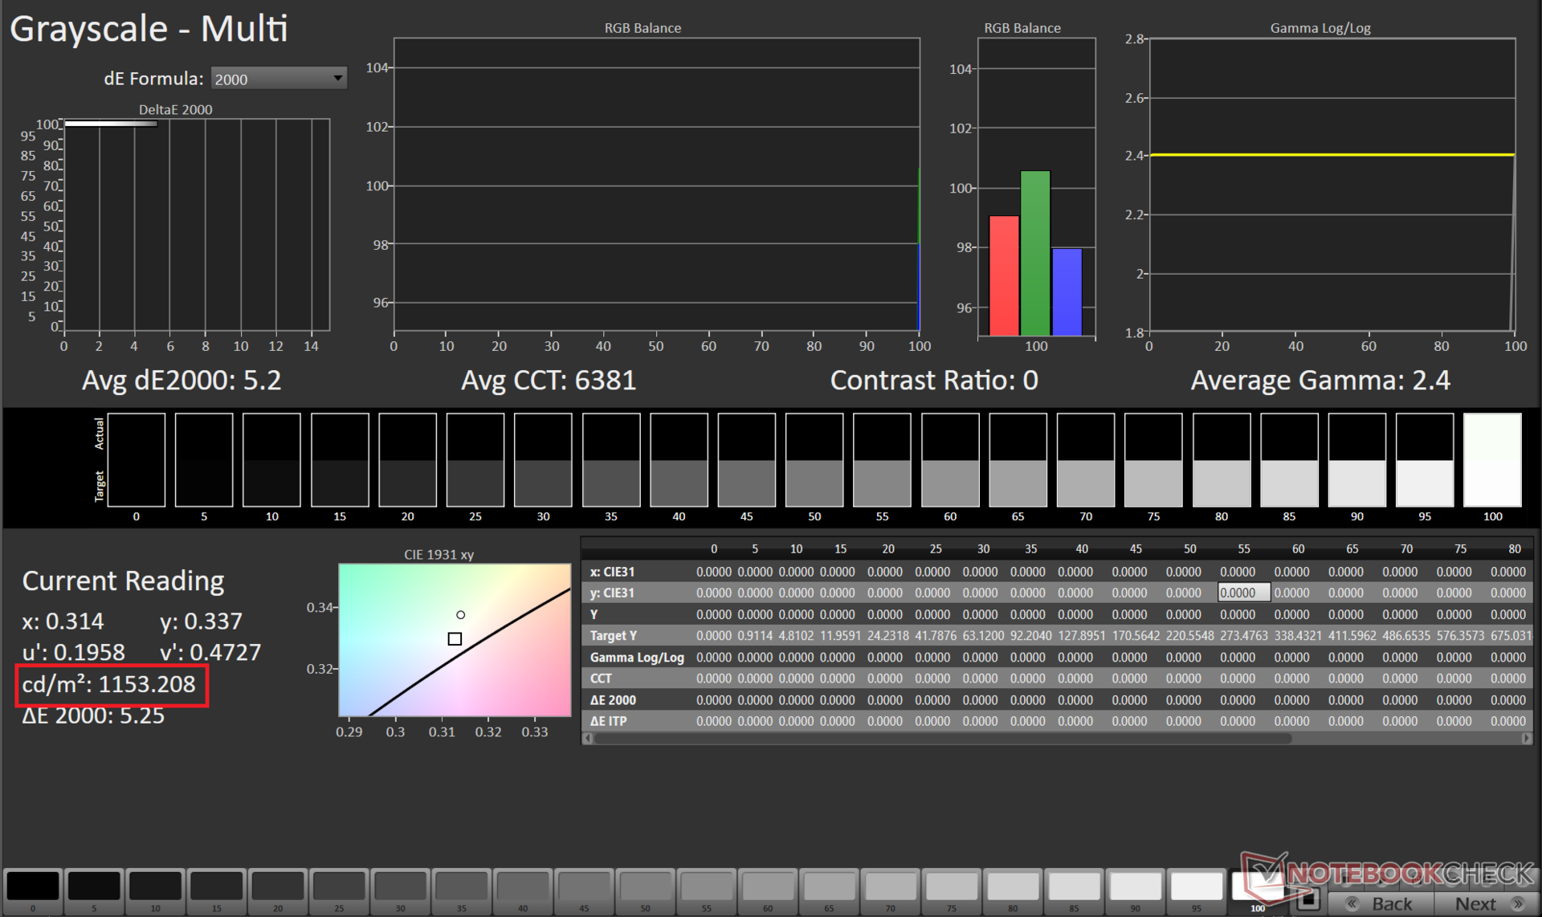Click the green bar in RGB Balance chart
The width and height of the screenshot is (1542, 917).
[x=1035, y=253]
